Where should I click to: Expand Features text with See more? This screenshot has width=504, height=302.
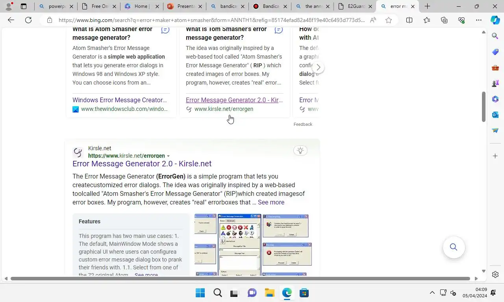click(146, 274)
